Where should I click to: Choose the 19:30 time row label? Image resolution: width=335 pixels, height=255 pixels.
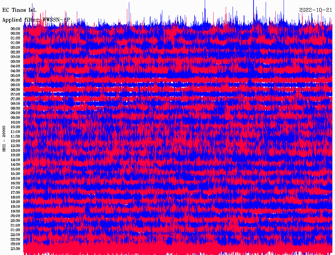tap(15, 211)
